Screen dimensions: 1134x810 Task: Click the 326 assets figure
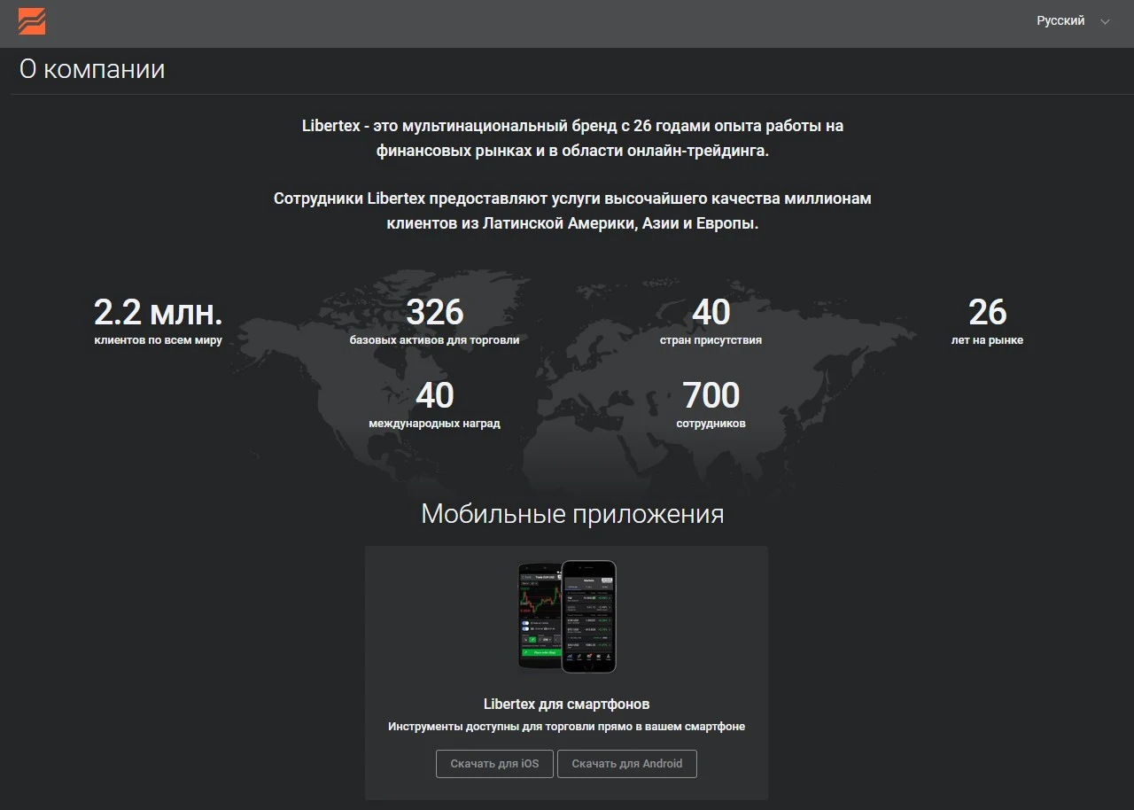click(x=435, y=312)
